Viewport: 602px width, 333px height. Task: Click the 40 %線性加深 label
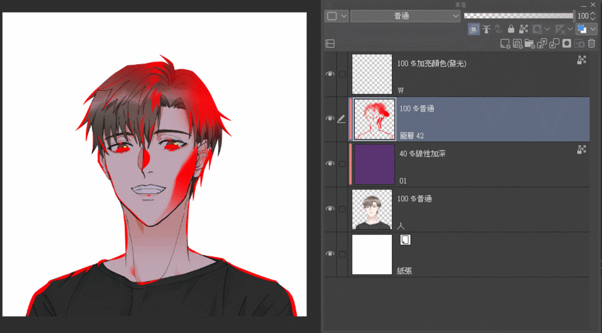click(x=422, y=154)
